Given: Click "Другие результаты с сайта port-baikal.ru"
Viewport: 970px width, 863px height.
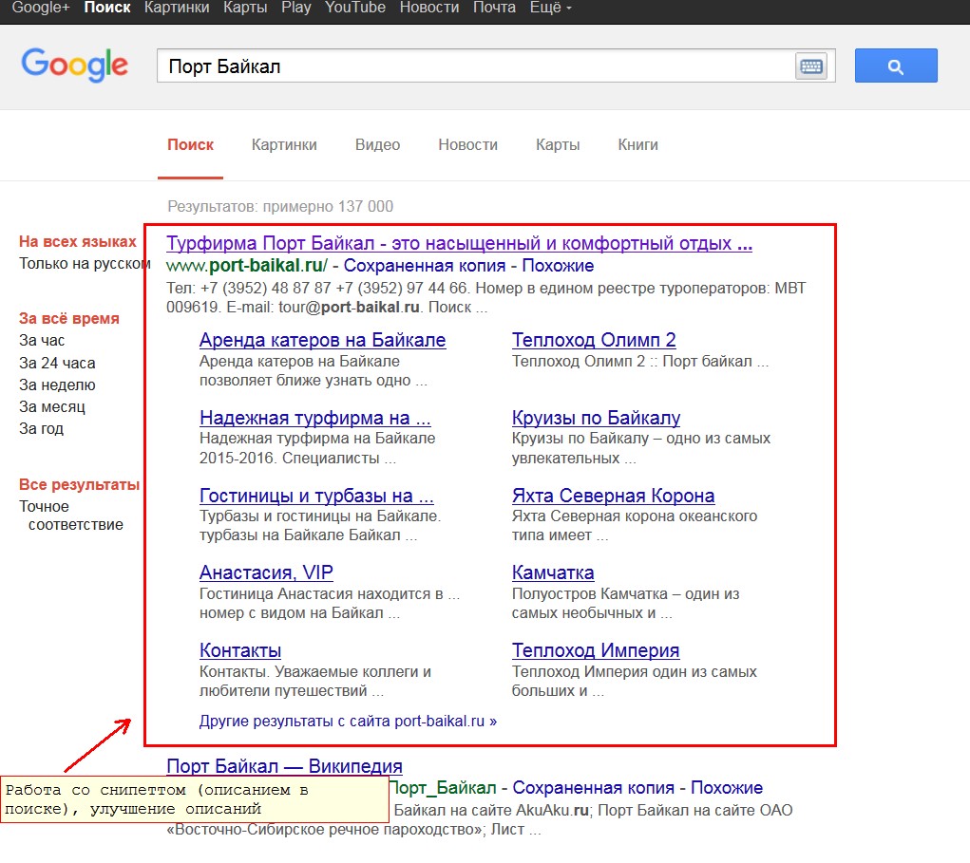Looking at the screenshot, I should tap(348, 721).
